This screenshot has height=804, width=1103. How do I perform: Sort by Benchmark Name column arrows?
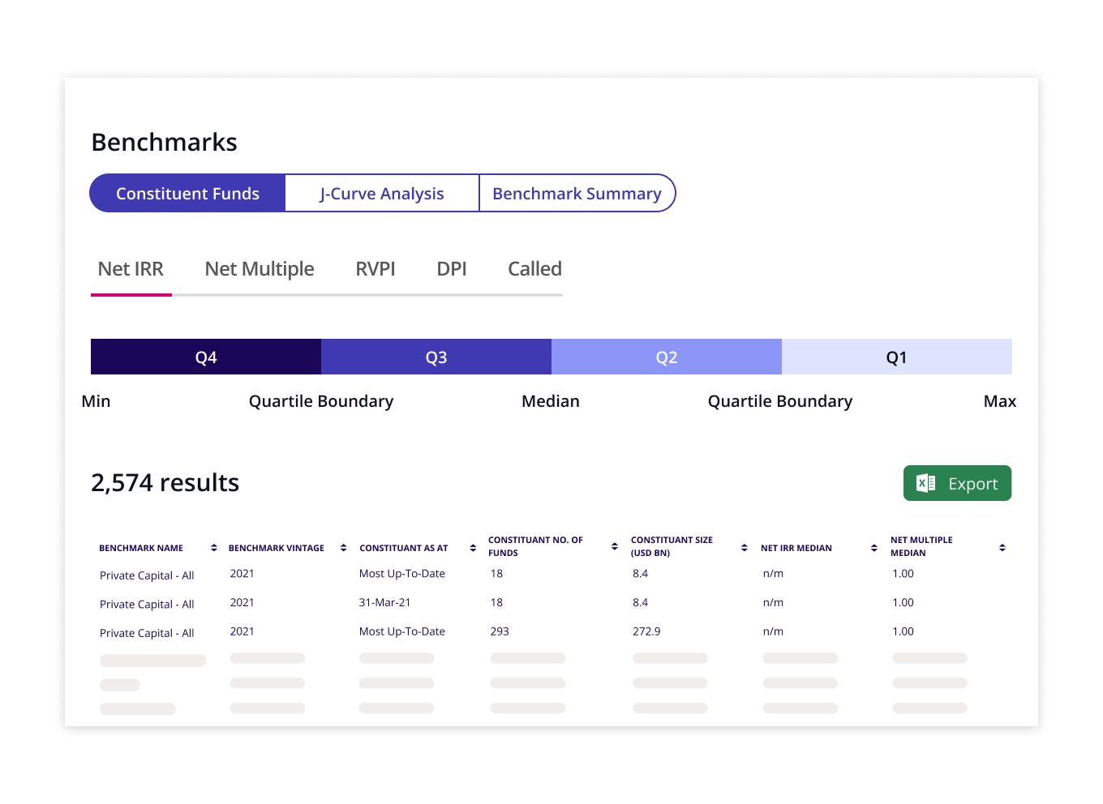[x=214, y=548]
